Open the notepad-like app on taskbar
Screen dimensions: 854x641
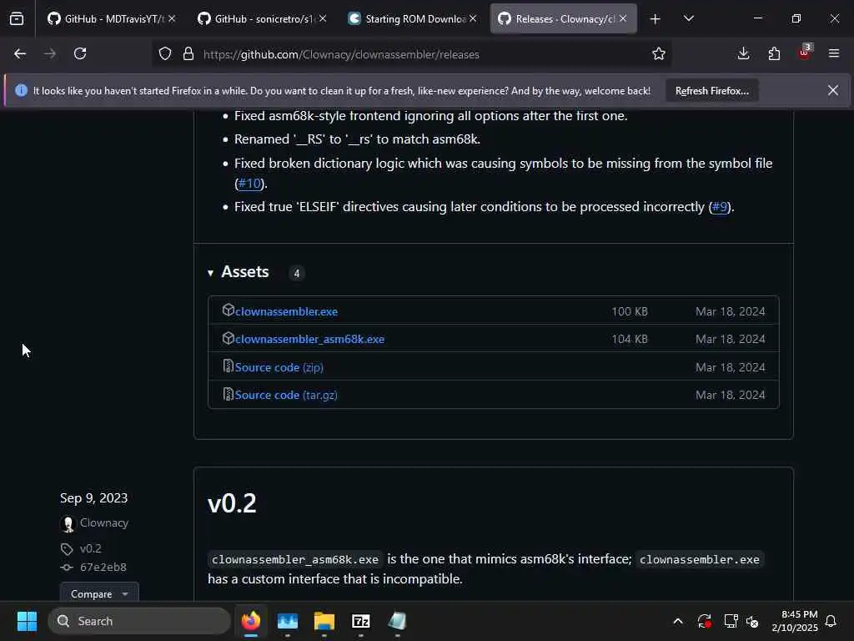397,621
